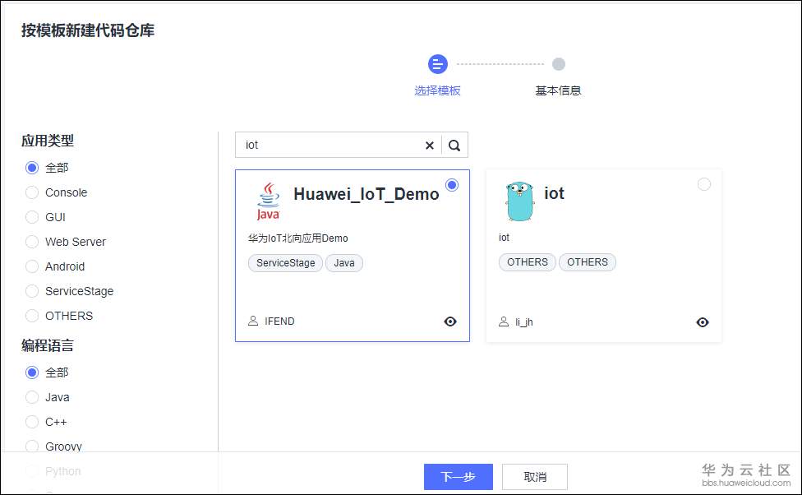Screen dimensions: 802x495
Task: Click the 选择模板 step circle icon
Action: click(x=437, y=64)
